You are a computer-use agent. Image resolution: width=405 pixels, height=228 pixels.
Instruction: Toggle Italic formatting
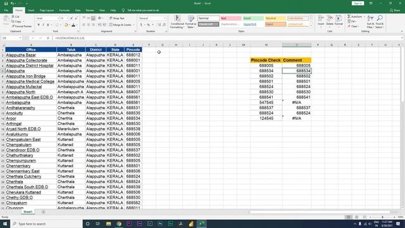pos(43,25)
